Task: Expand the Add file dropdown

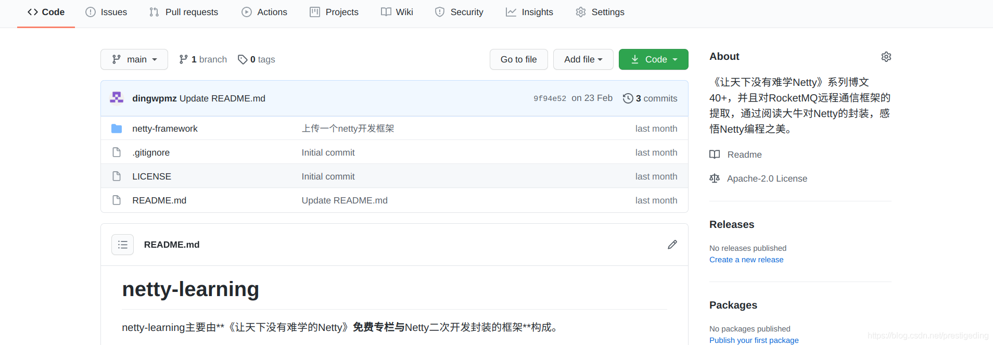Action: point(583,59)
